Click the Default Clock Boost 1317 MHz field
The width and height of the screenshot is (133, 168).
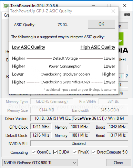117,135
